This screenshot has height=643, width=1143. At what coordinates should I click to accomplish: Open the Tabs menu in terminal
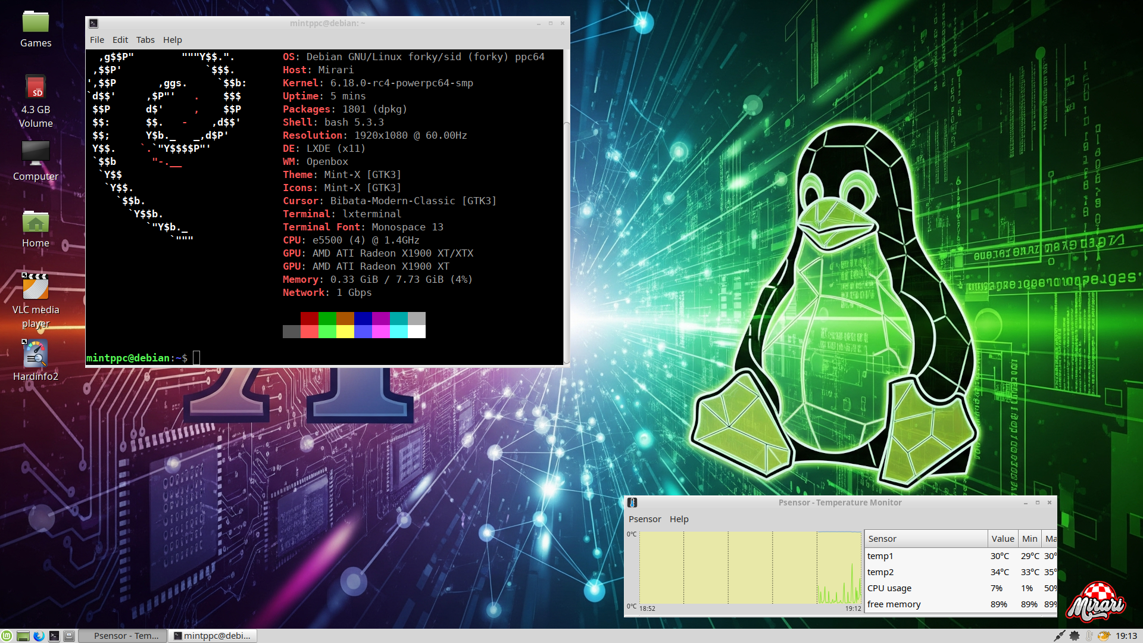(145, 40)
